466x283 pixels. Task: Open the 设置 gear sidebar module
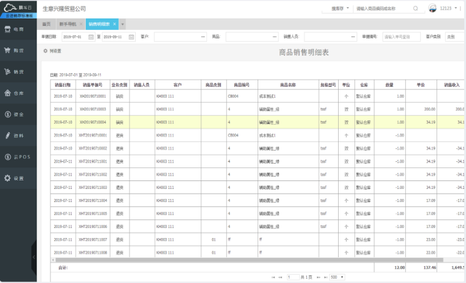18,178
